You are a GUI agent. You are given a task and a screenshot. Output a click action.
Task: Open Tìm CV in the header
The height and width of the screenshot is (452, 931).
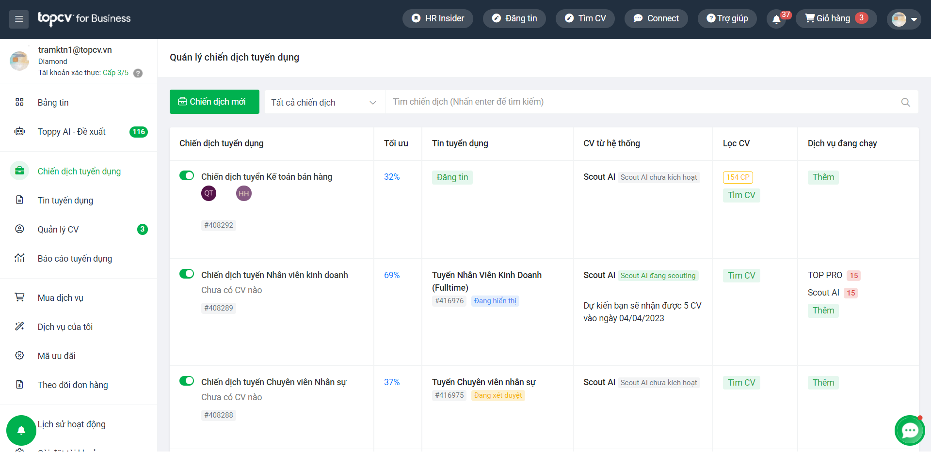pos(585,18)
